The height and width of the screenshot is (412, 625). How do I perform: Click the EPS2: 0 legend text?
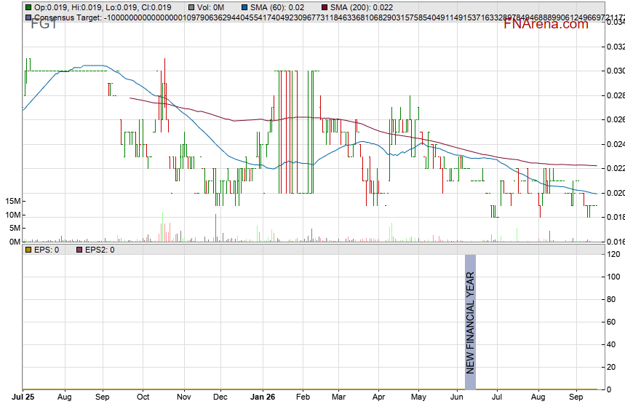pyautogui.click(x=100, y=250)
